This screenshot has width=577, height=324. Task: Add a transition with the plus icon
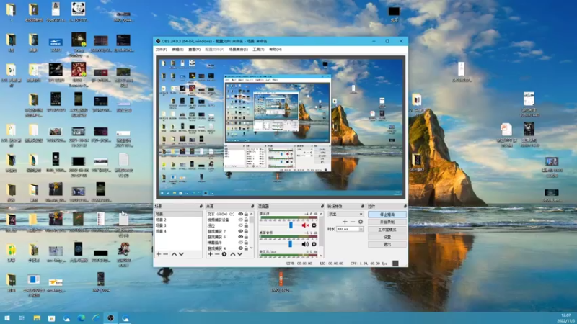[x=345, y=222]
